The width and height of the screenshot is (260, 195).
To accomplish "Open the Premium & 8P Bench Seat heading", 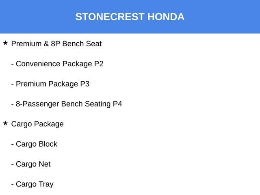I will (56, 43).
